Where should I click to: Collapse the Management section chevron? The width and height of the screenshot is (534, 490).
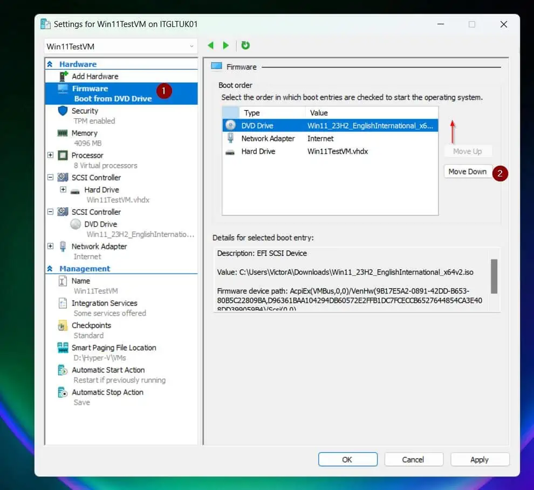coord(50,269)
